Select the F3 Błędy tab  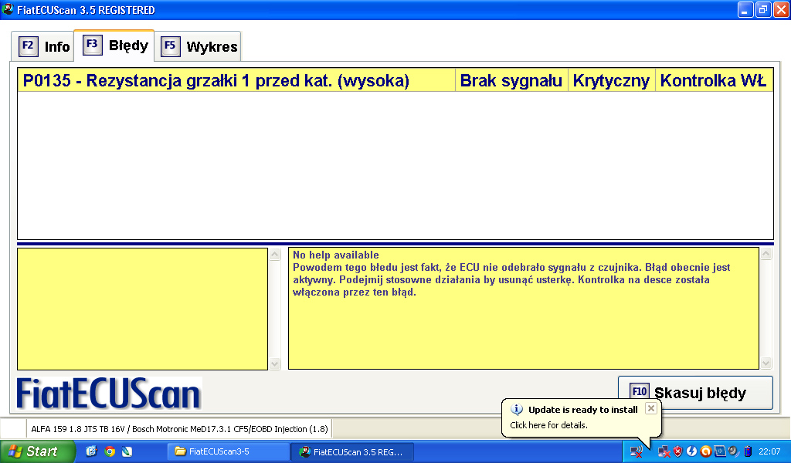coord(114,46)
